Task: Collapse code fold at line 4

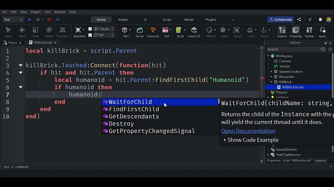Action: tap(21, 73)
